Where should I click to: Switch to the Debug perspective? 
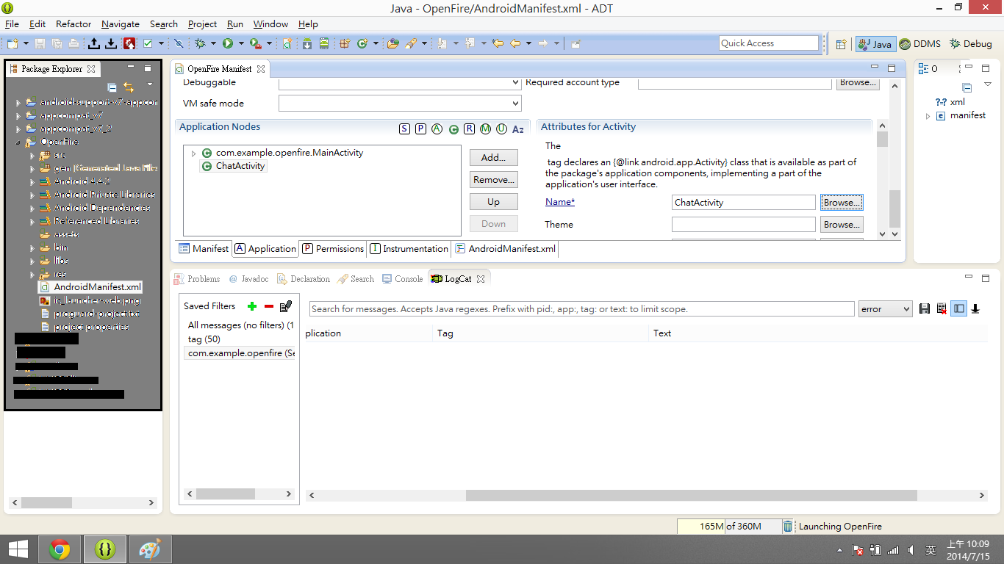click(971, 44)
